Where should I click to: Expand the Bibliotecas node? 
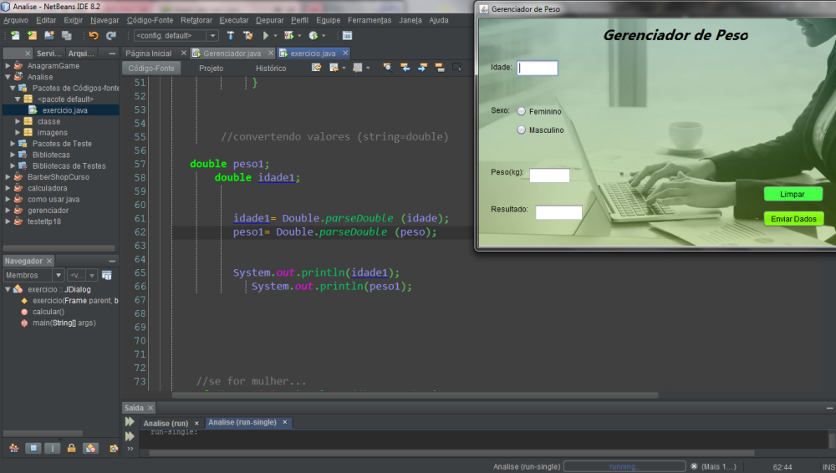click(13, 155)
